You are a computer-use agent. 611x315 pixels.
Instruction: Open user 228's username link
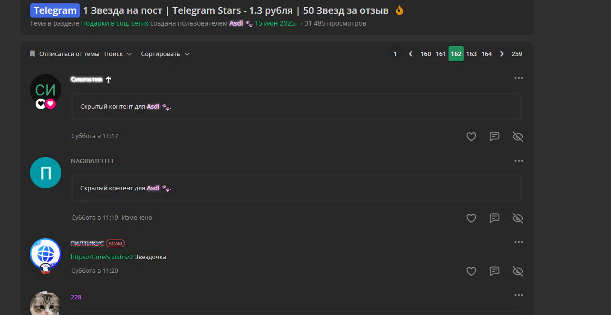76,297
